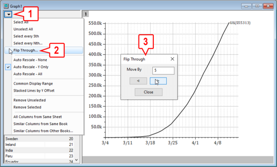Set Auto Rescale - None

(x=30, y=60)
